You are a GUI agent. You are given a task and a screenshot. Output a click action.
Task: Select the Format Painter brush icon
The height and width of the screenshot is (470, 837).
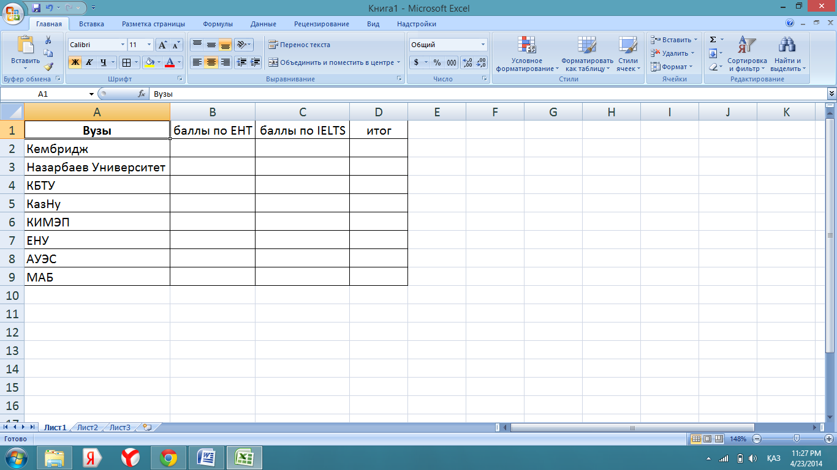48,67
